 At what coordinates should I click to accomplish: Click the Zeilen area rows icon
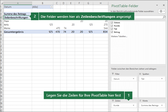pos(113,101)
